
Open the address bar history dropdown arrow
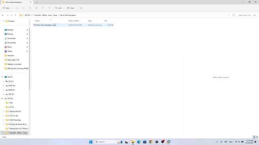[x=229, y=15]
